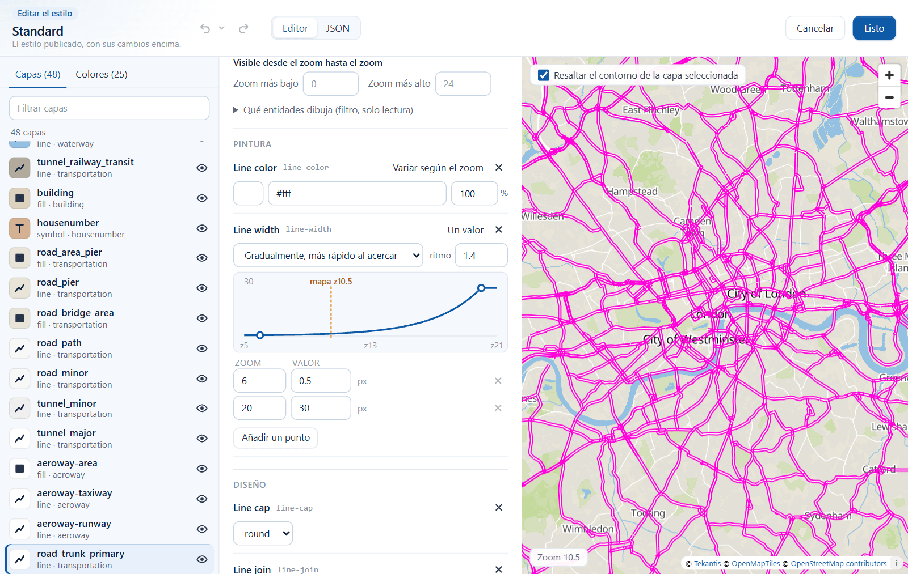The height and width of the screenshot is (574, 908).
Task: Click the housenumber symbol layer icon
Action: click(20, 228)
